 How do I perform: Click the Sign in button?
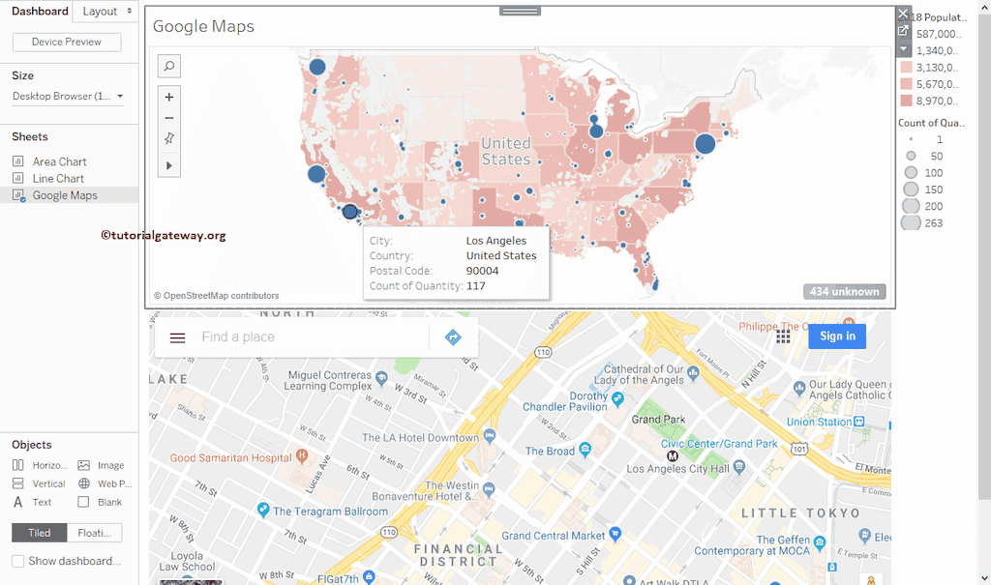[836, 336]
